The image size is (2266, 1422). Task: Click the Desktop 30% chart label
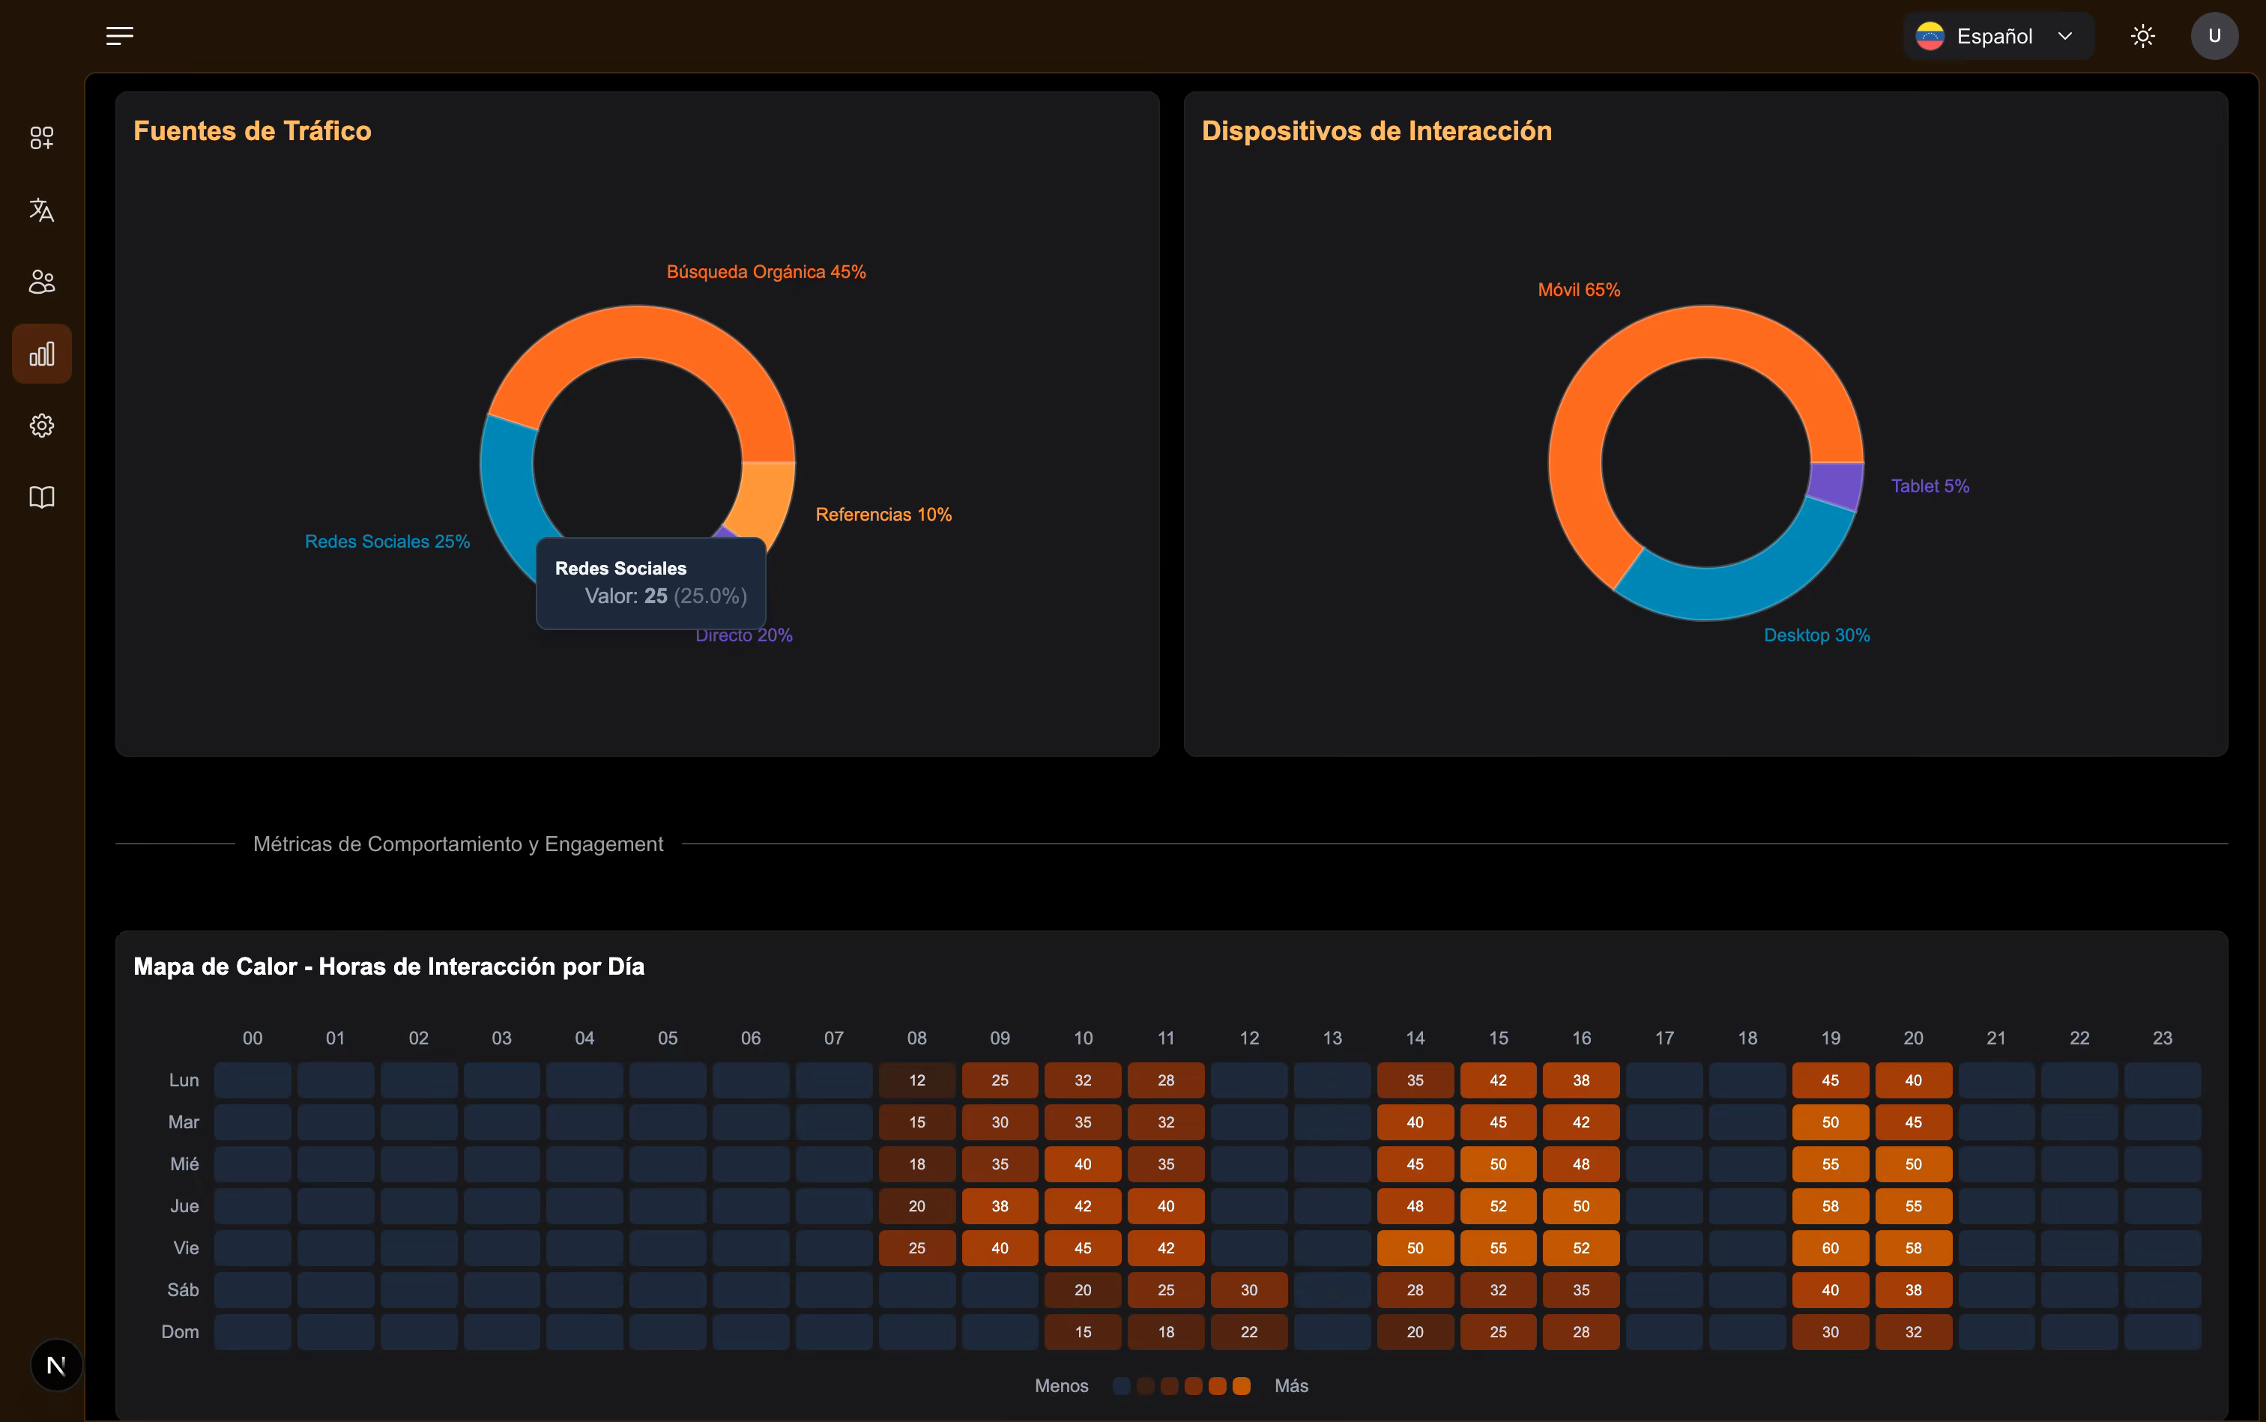[1816, 635]
